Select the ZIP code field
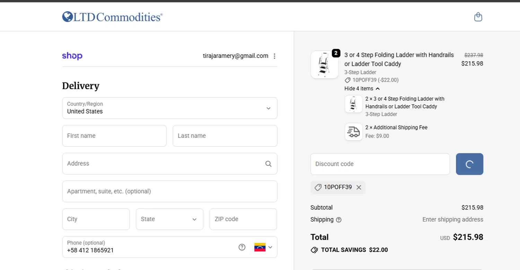520x270 pixels. click(x=243, y=219)
